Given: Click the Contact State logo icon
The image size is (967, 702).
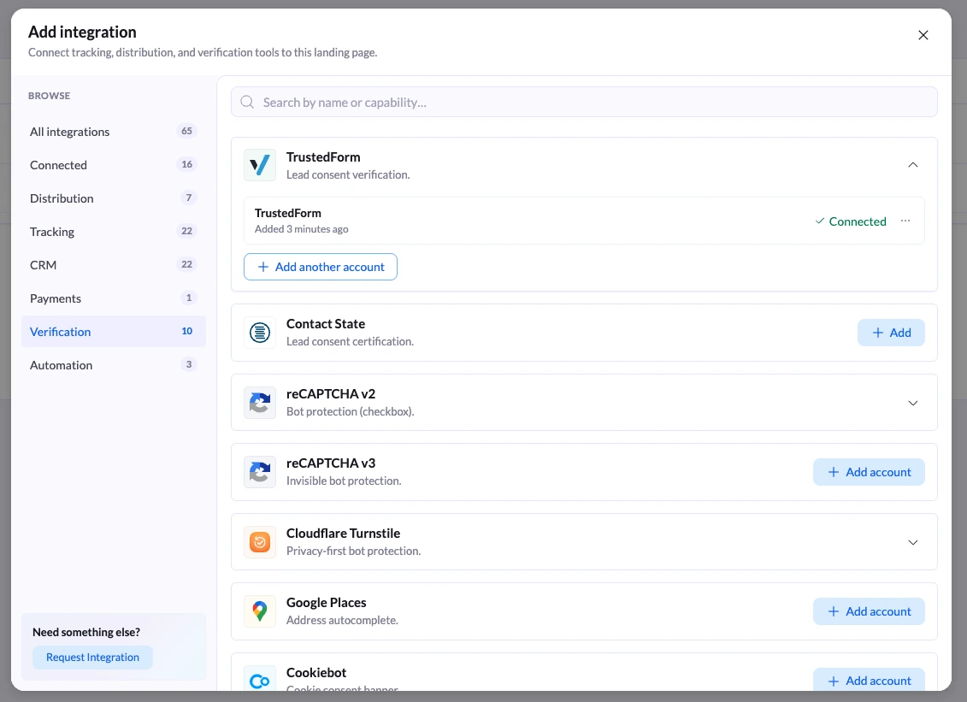Looking at the screenshot, I should 260,333.
